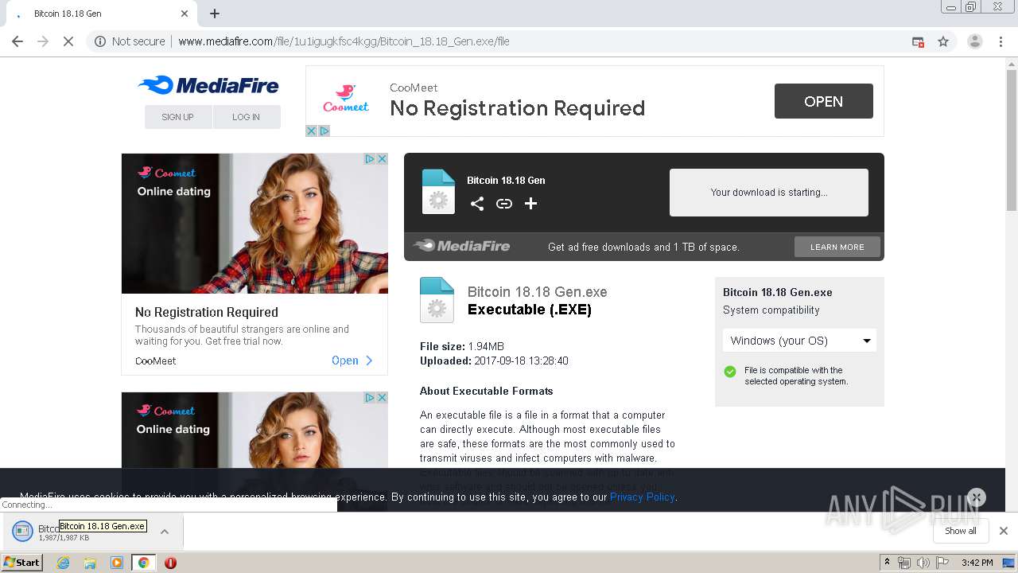
Task: Stop loading the page with the X button
Action: tap(68, 41)
